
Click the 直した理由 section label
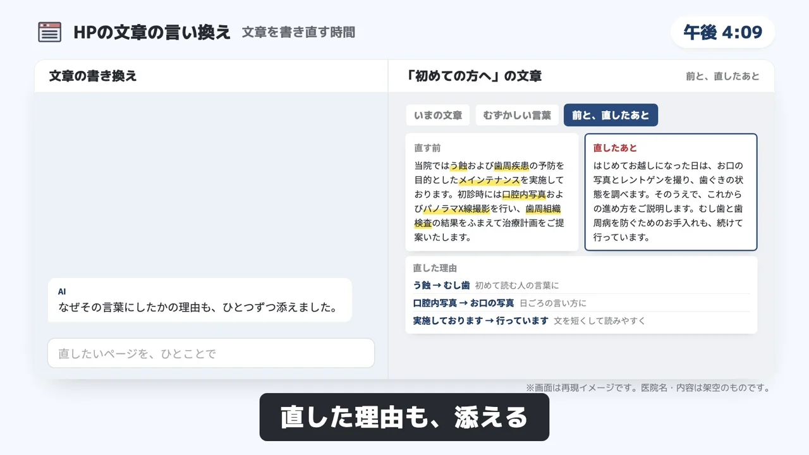point(435,268)
